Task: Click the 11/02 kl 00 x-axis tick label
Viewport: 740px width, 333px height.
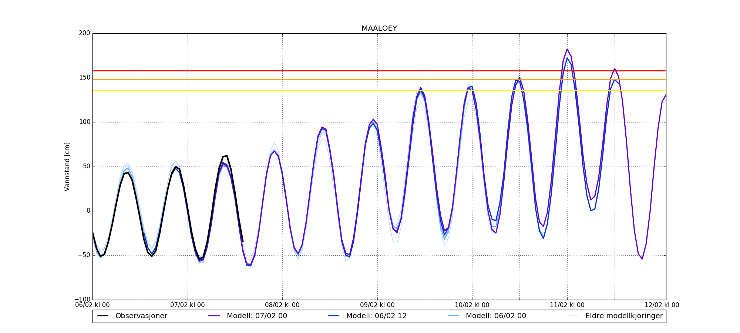Action: click(x=567, y=305)
